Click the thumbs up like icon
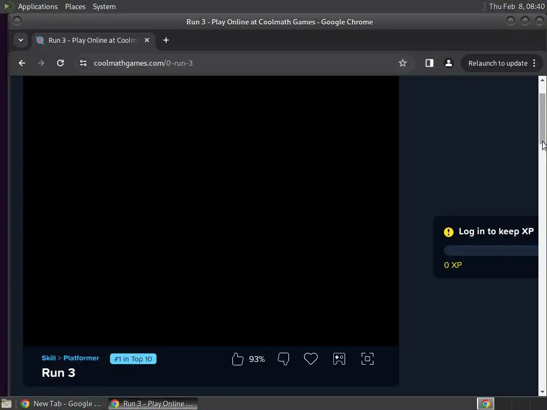 point(237,359)
